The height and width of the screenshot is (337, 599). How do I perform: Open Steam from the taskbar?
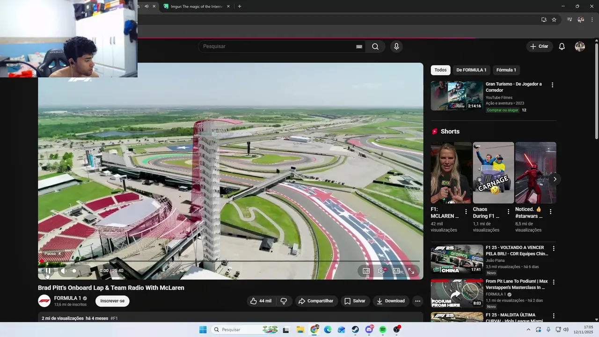[x=356, y=330]
